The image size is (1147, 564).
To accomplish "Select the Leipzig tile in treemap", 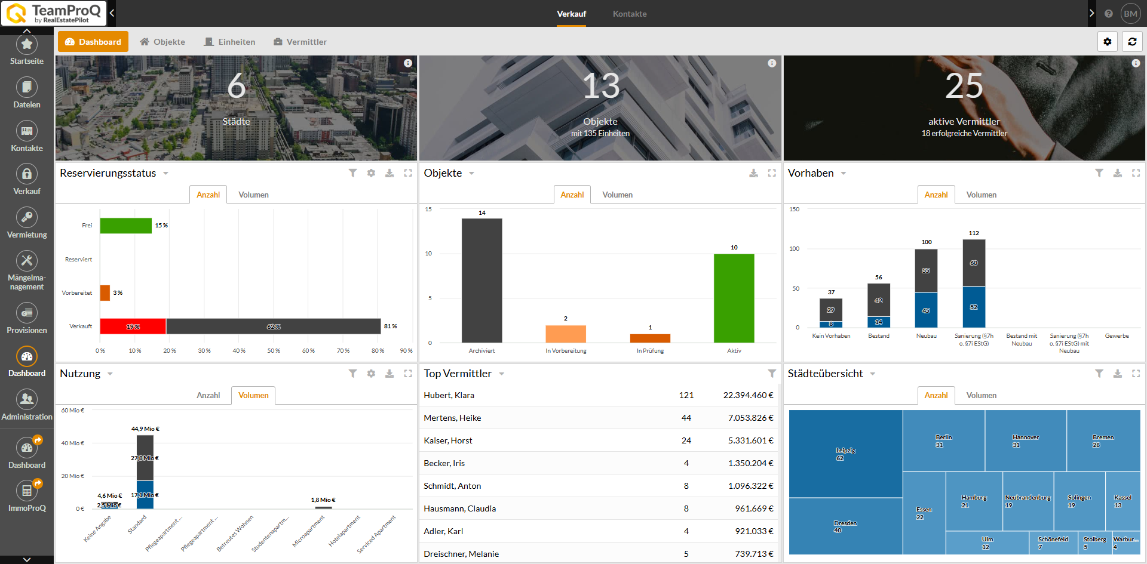I will [845, 454].
